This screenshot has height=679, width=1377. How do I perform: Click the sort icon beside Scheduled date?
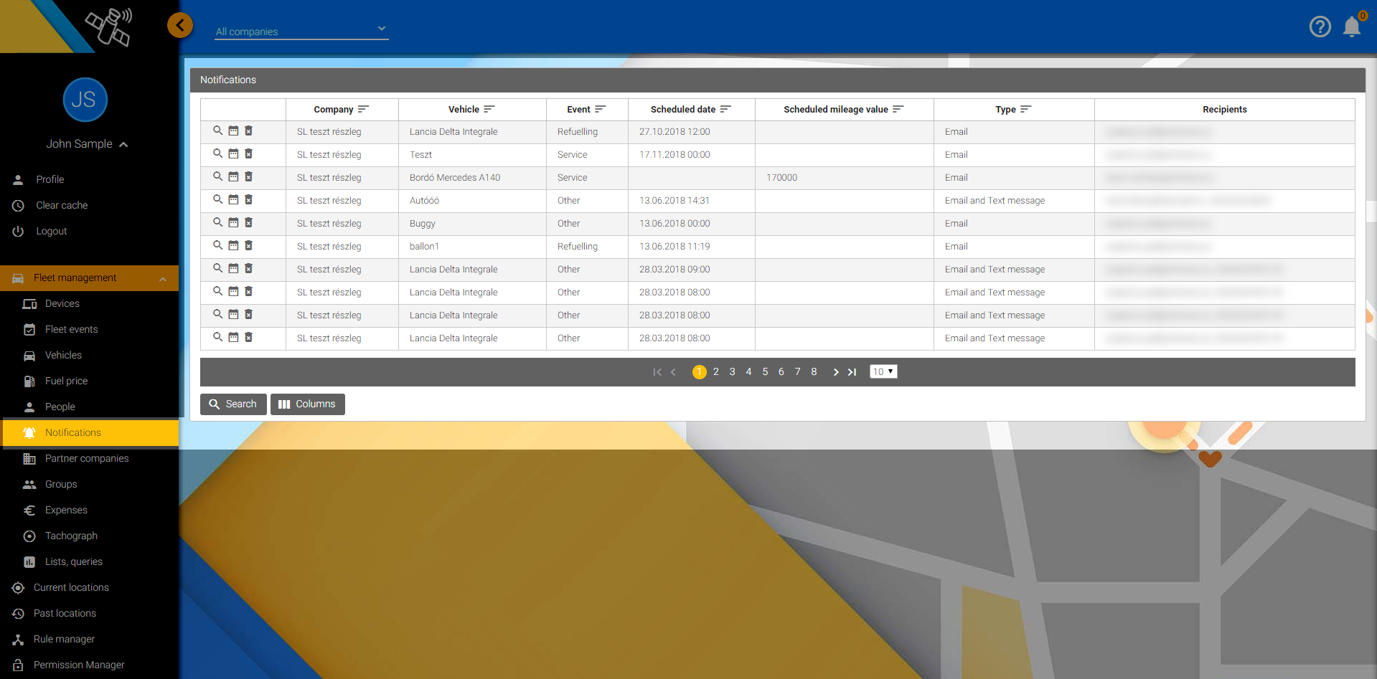pos(725,109)
